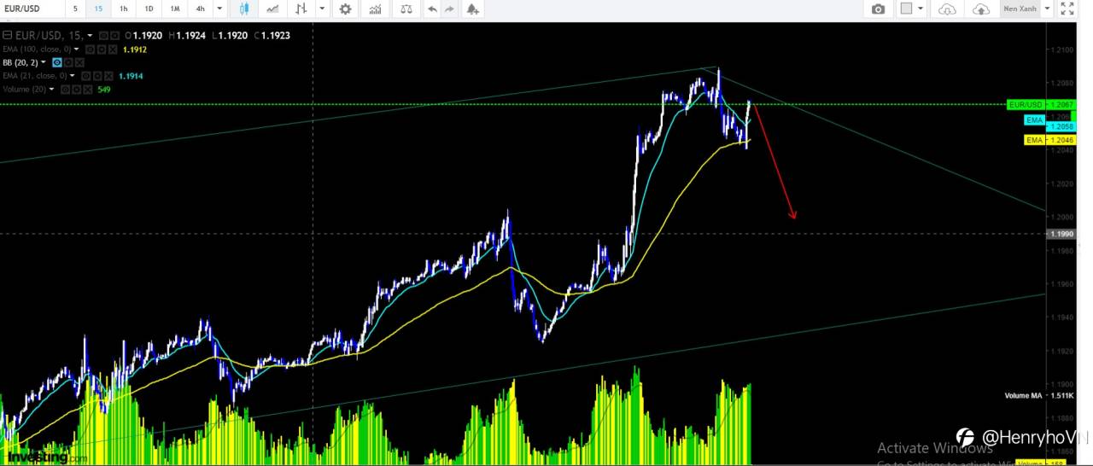This screenshot has height=466, width=1093.
Task: Click Volume value 549
Action: [x=104, y=90]
